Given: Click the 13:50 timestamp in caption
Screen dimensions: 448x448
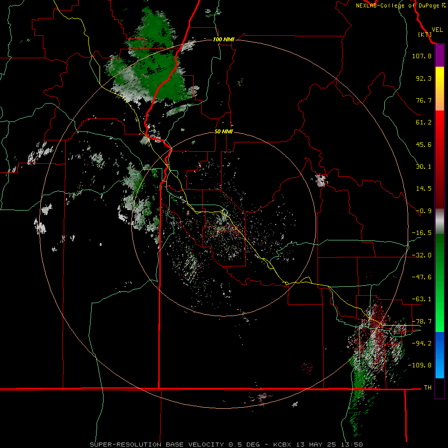Looking at the screenshot, I should pos(352,445).
